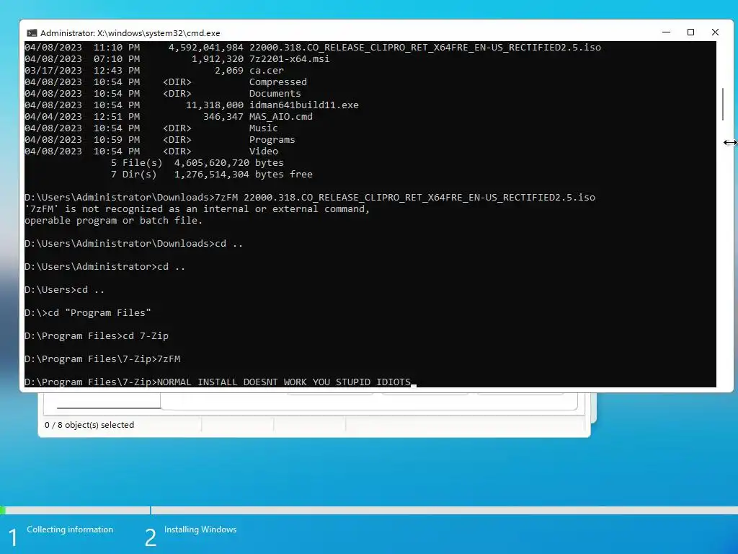
Task: Click the 'operable program or batch file.' line
Action: 113,221
